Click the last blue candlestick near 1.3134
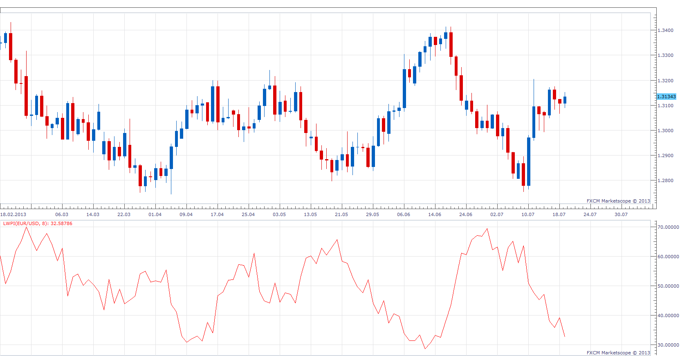Screen dimensions: 680x356 565,100
